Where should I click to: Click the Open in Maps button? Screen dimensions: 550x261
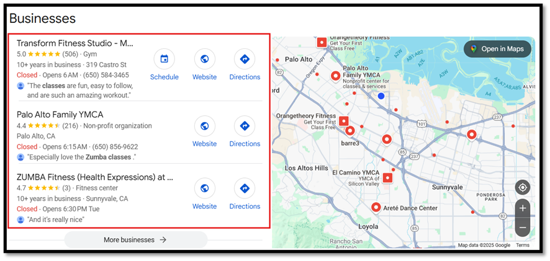tap(497, 49)
